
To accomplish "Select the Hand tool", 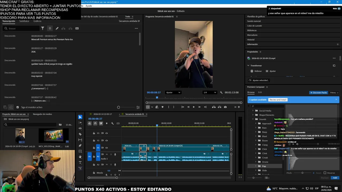I will pos(80,157).
